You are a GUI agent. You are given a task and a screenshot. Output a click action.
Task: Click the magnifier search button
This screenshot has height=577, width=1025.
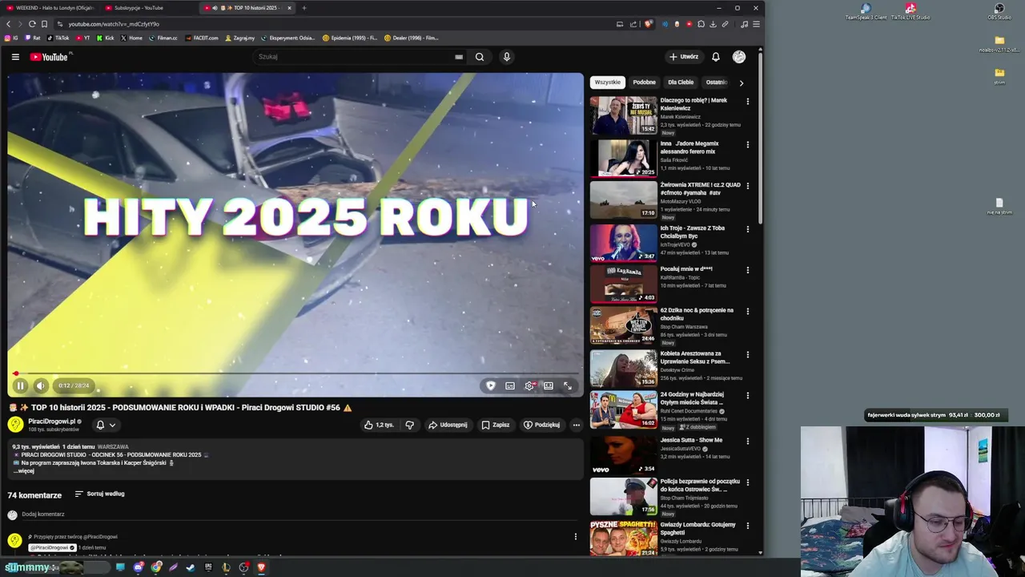pos(480,57)
